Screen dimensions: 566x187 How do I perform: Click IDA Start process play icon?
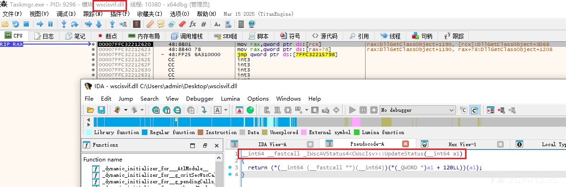click(352, 110)
